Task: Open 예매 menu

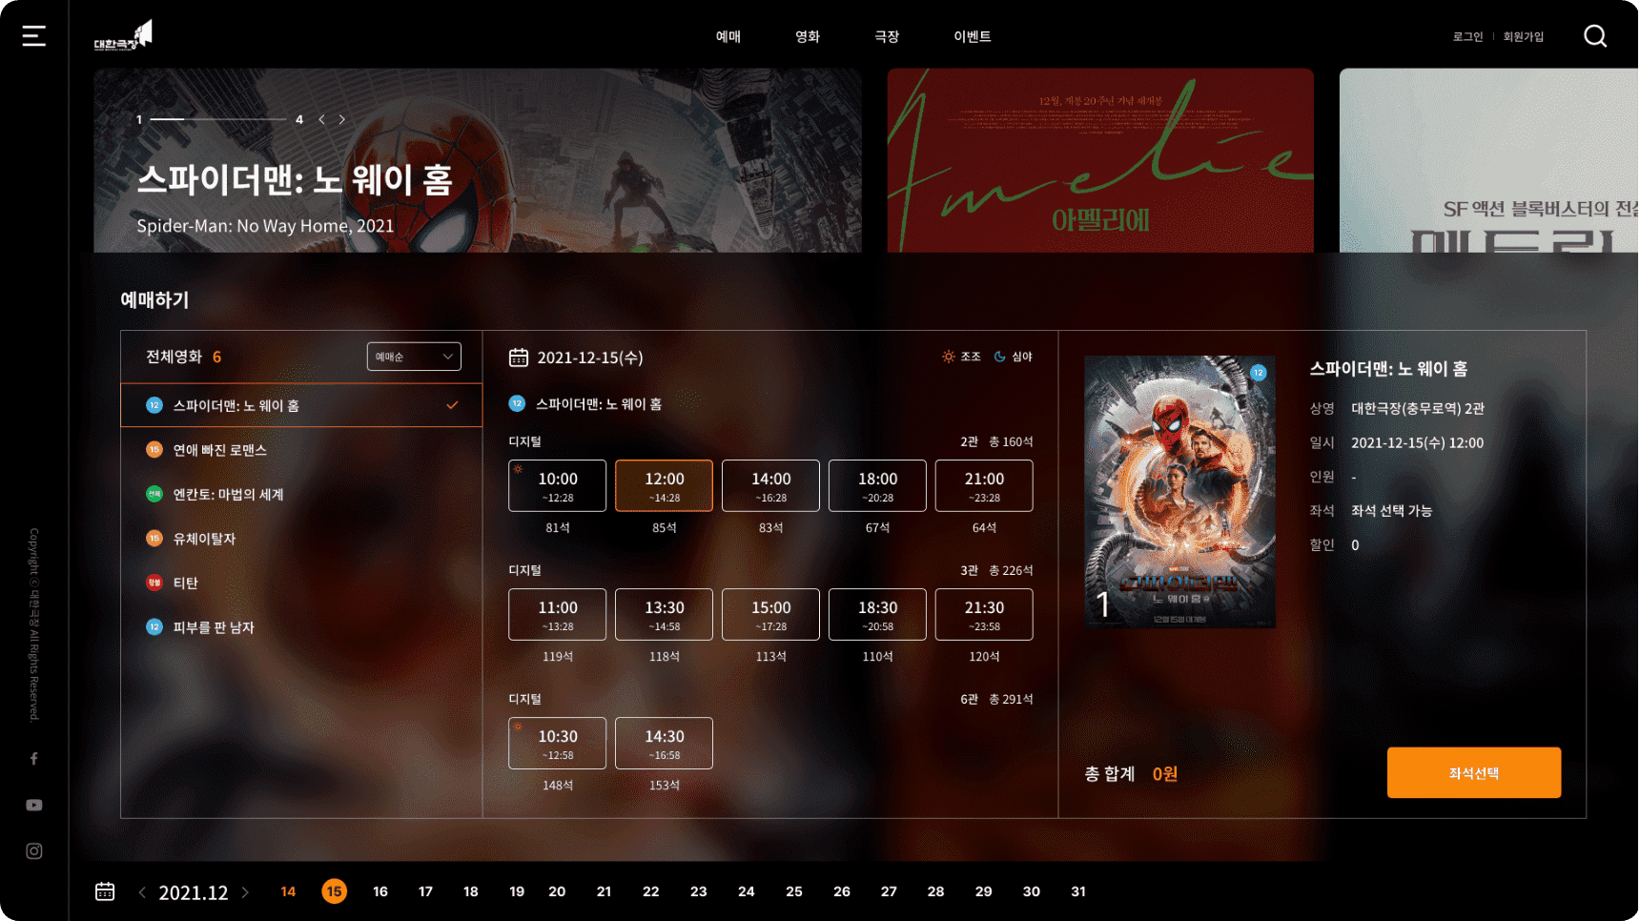Action: (728, 36)
